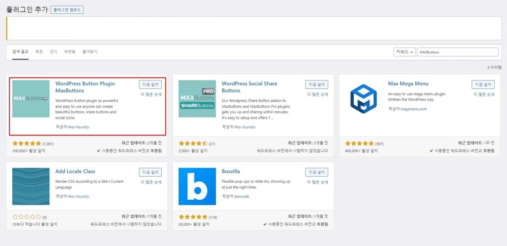View more details for Add Locale Class
Image resolution: width=507 pixels, height=246 pixels.
click(x=152, y=182)
